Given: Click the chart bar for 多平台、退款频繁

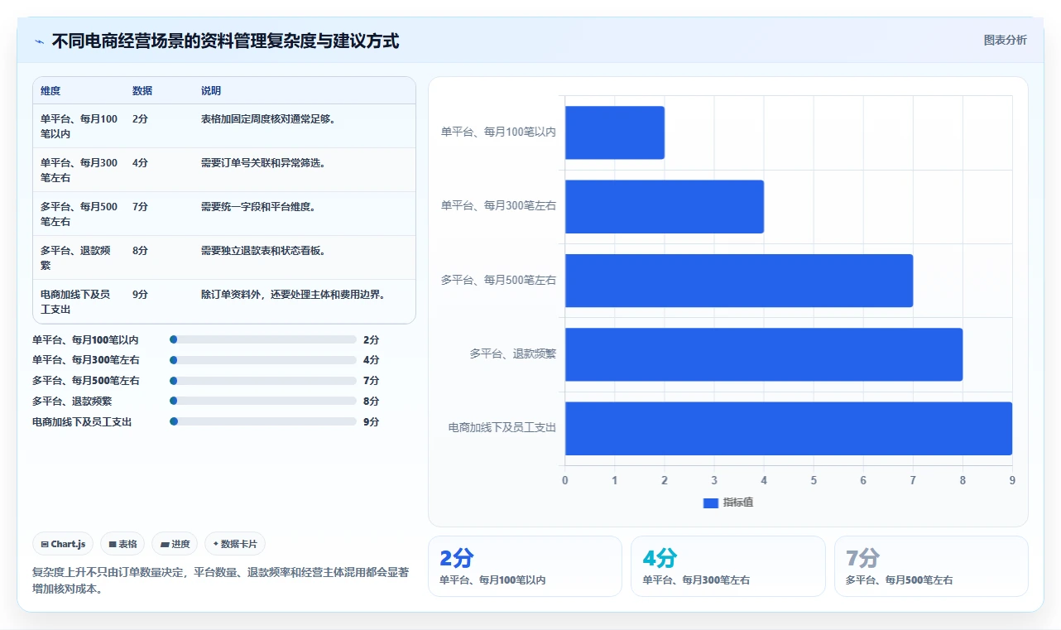Looking at the screenshot, I should [x=764, y=354].
